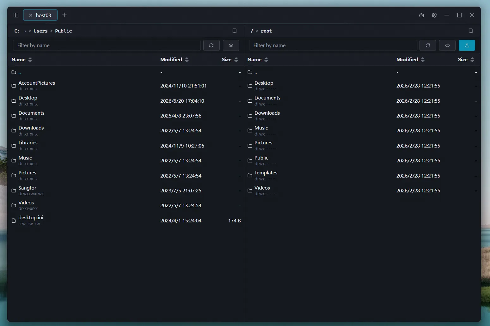Sort remote pane by Name
This screenshot has height=326, width=490.
258,60
